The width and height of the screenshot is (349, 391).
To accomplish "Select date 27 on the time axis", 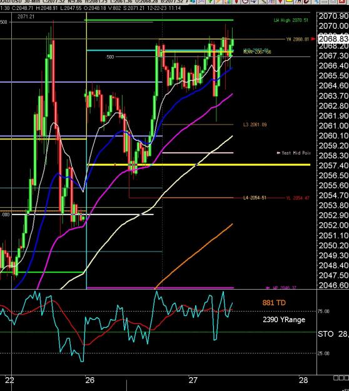I will 193,380.
